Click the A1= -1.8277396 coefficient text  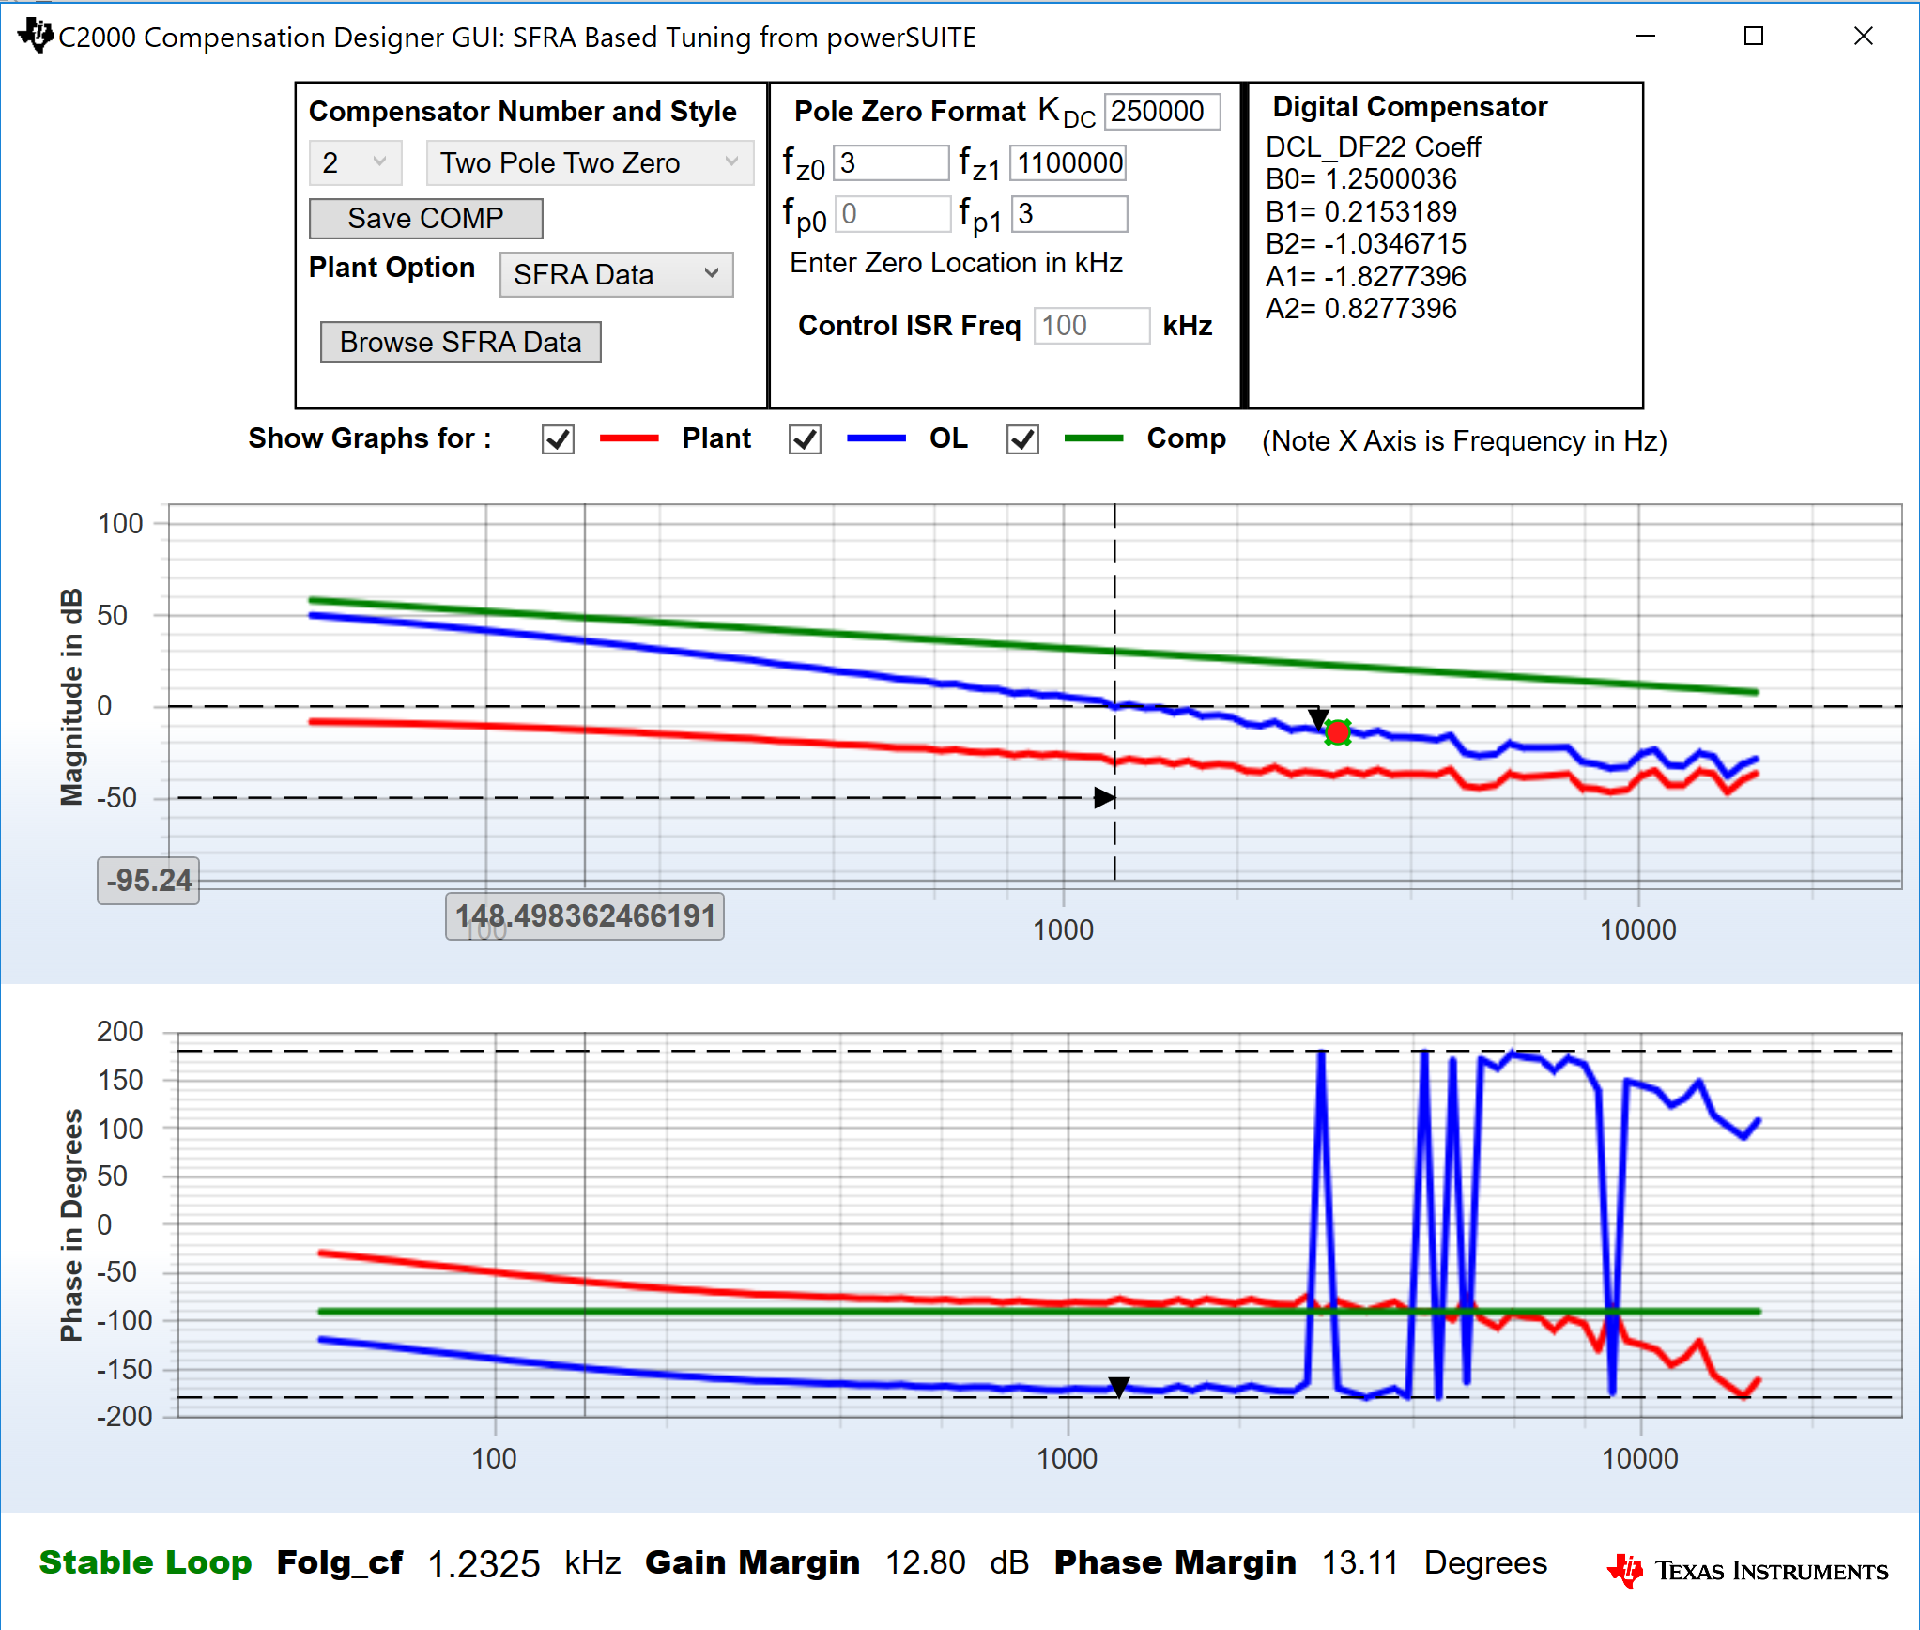[1365, 276]
